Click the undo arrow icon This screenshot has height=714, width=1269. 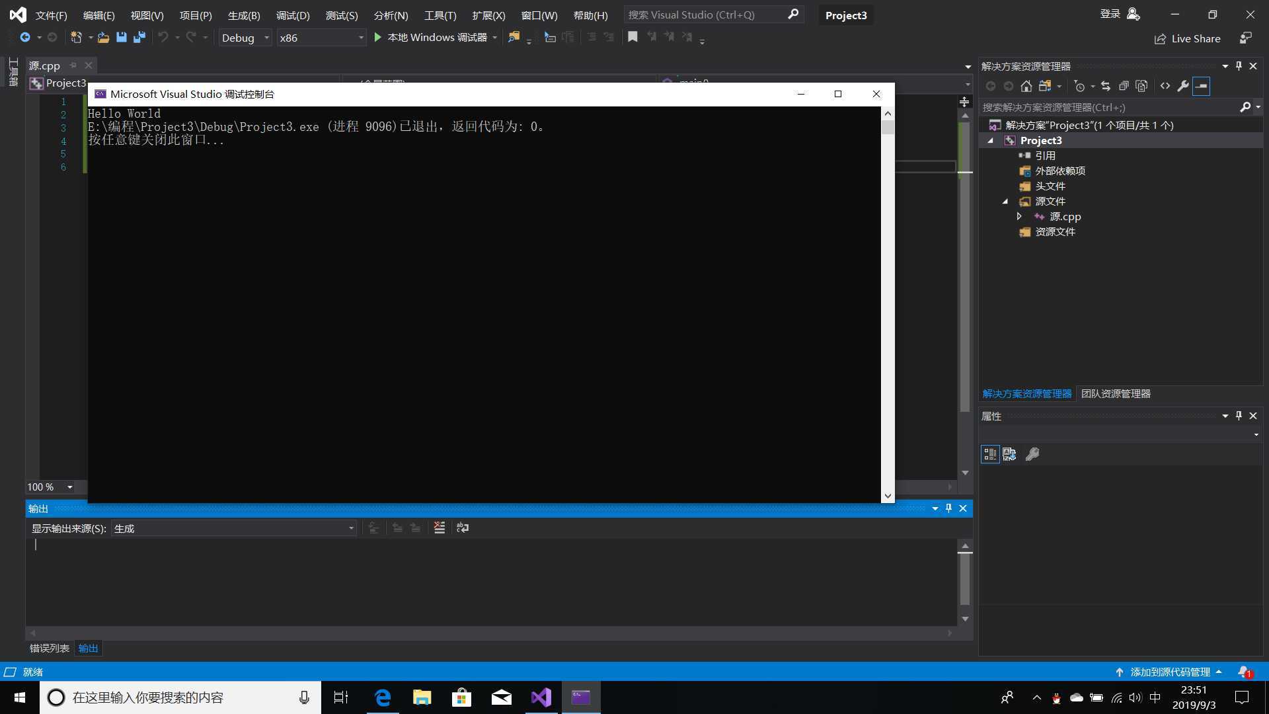pos(163,38)
